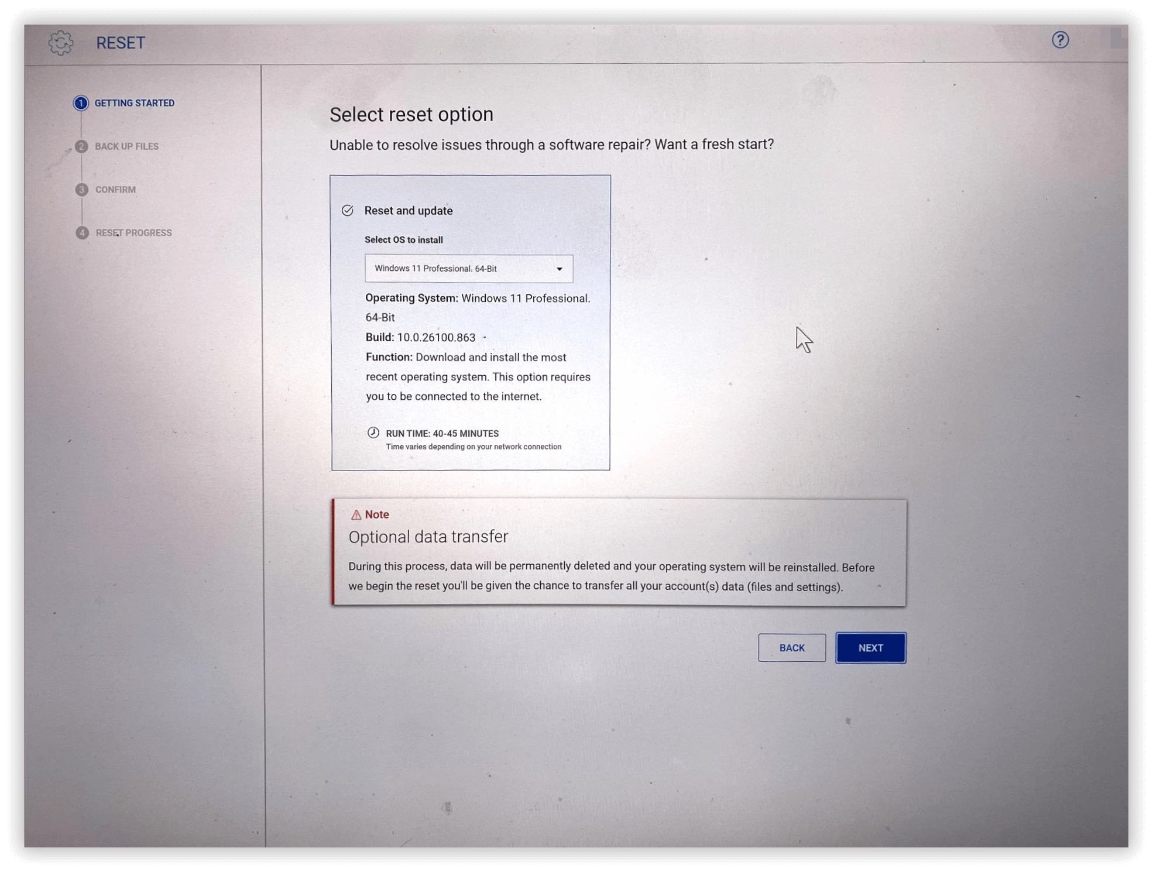Click the step 1 number circle

81,103
